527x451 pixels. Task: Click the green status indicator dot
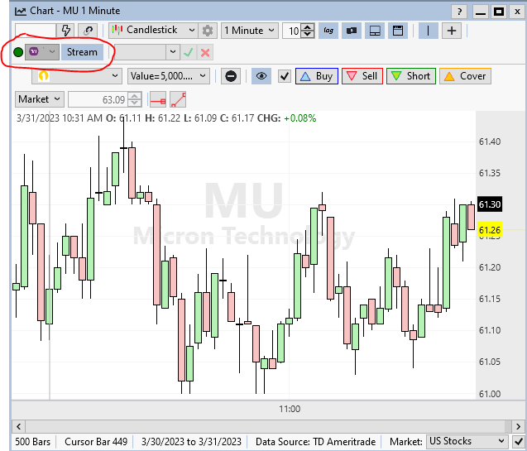click(x=18, y=52)
